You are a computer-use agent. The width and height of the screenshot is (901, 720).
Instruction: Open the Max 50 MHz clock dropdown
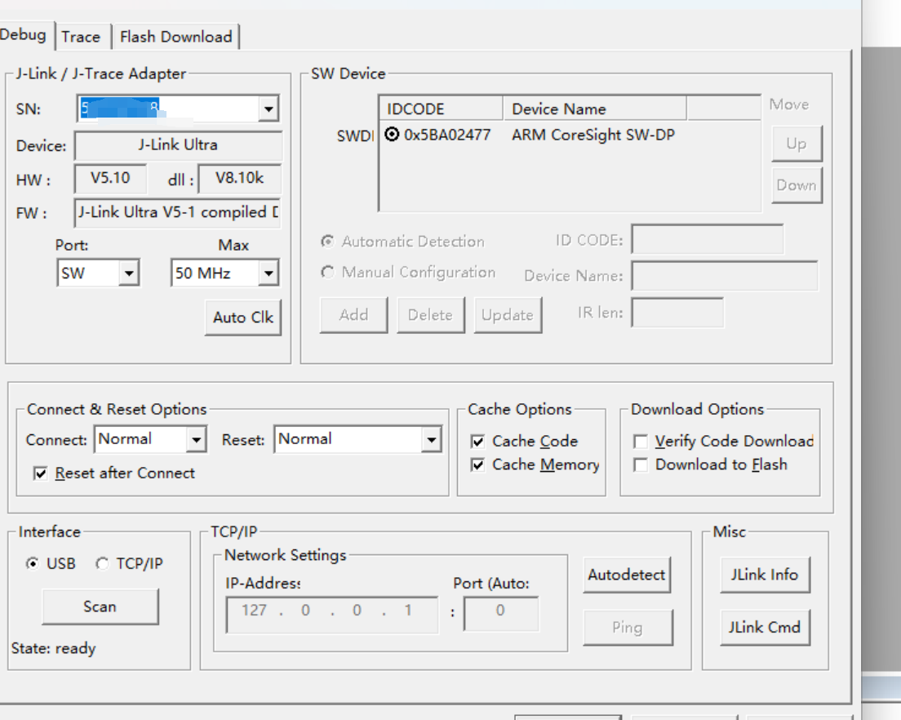click(x=269, y=273)
